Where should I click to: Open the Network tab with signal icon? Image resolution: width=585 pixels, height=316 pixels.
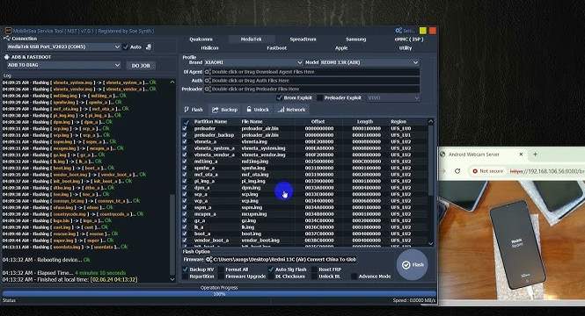point(292,110)
